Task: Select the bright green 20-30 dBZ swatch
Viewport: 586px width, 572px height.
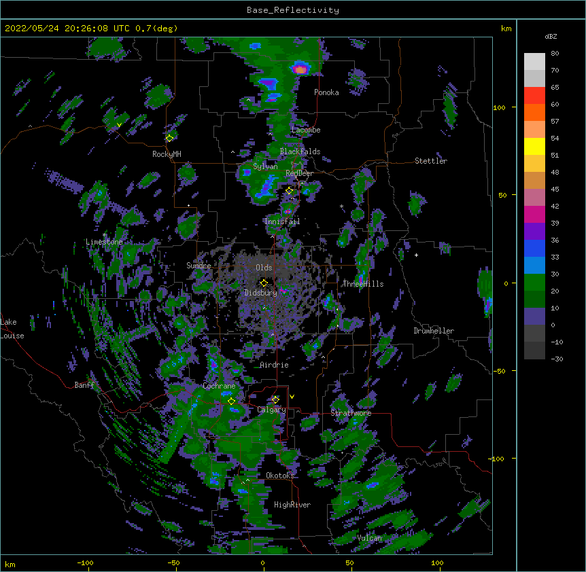Action: (x=534, y=283)
